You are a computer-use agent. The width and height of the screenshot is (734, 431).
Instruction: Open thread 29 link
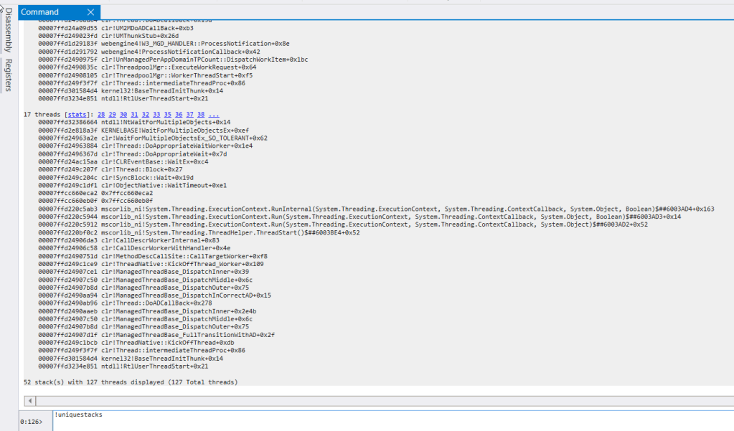(113, 115)
